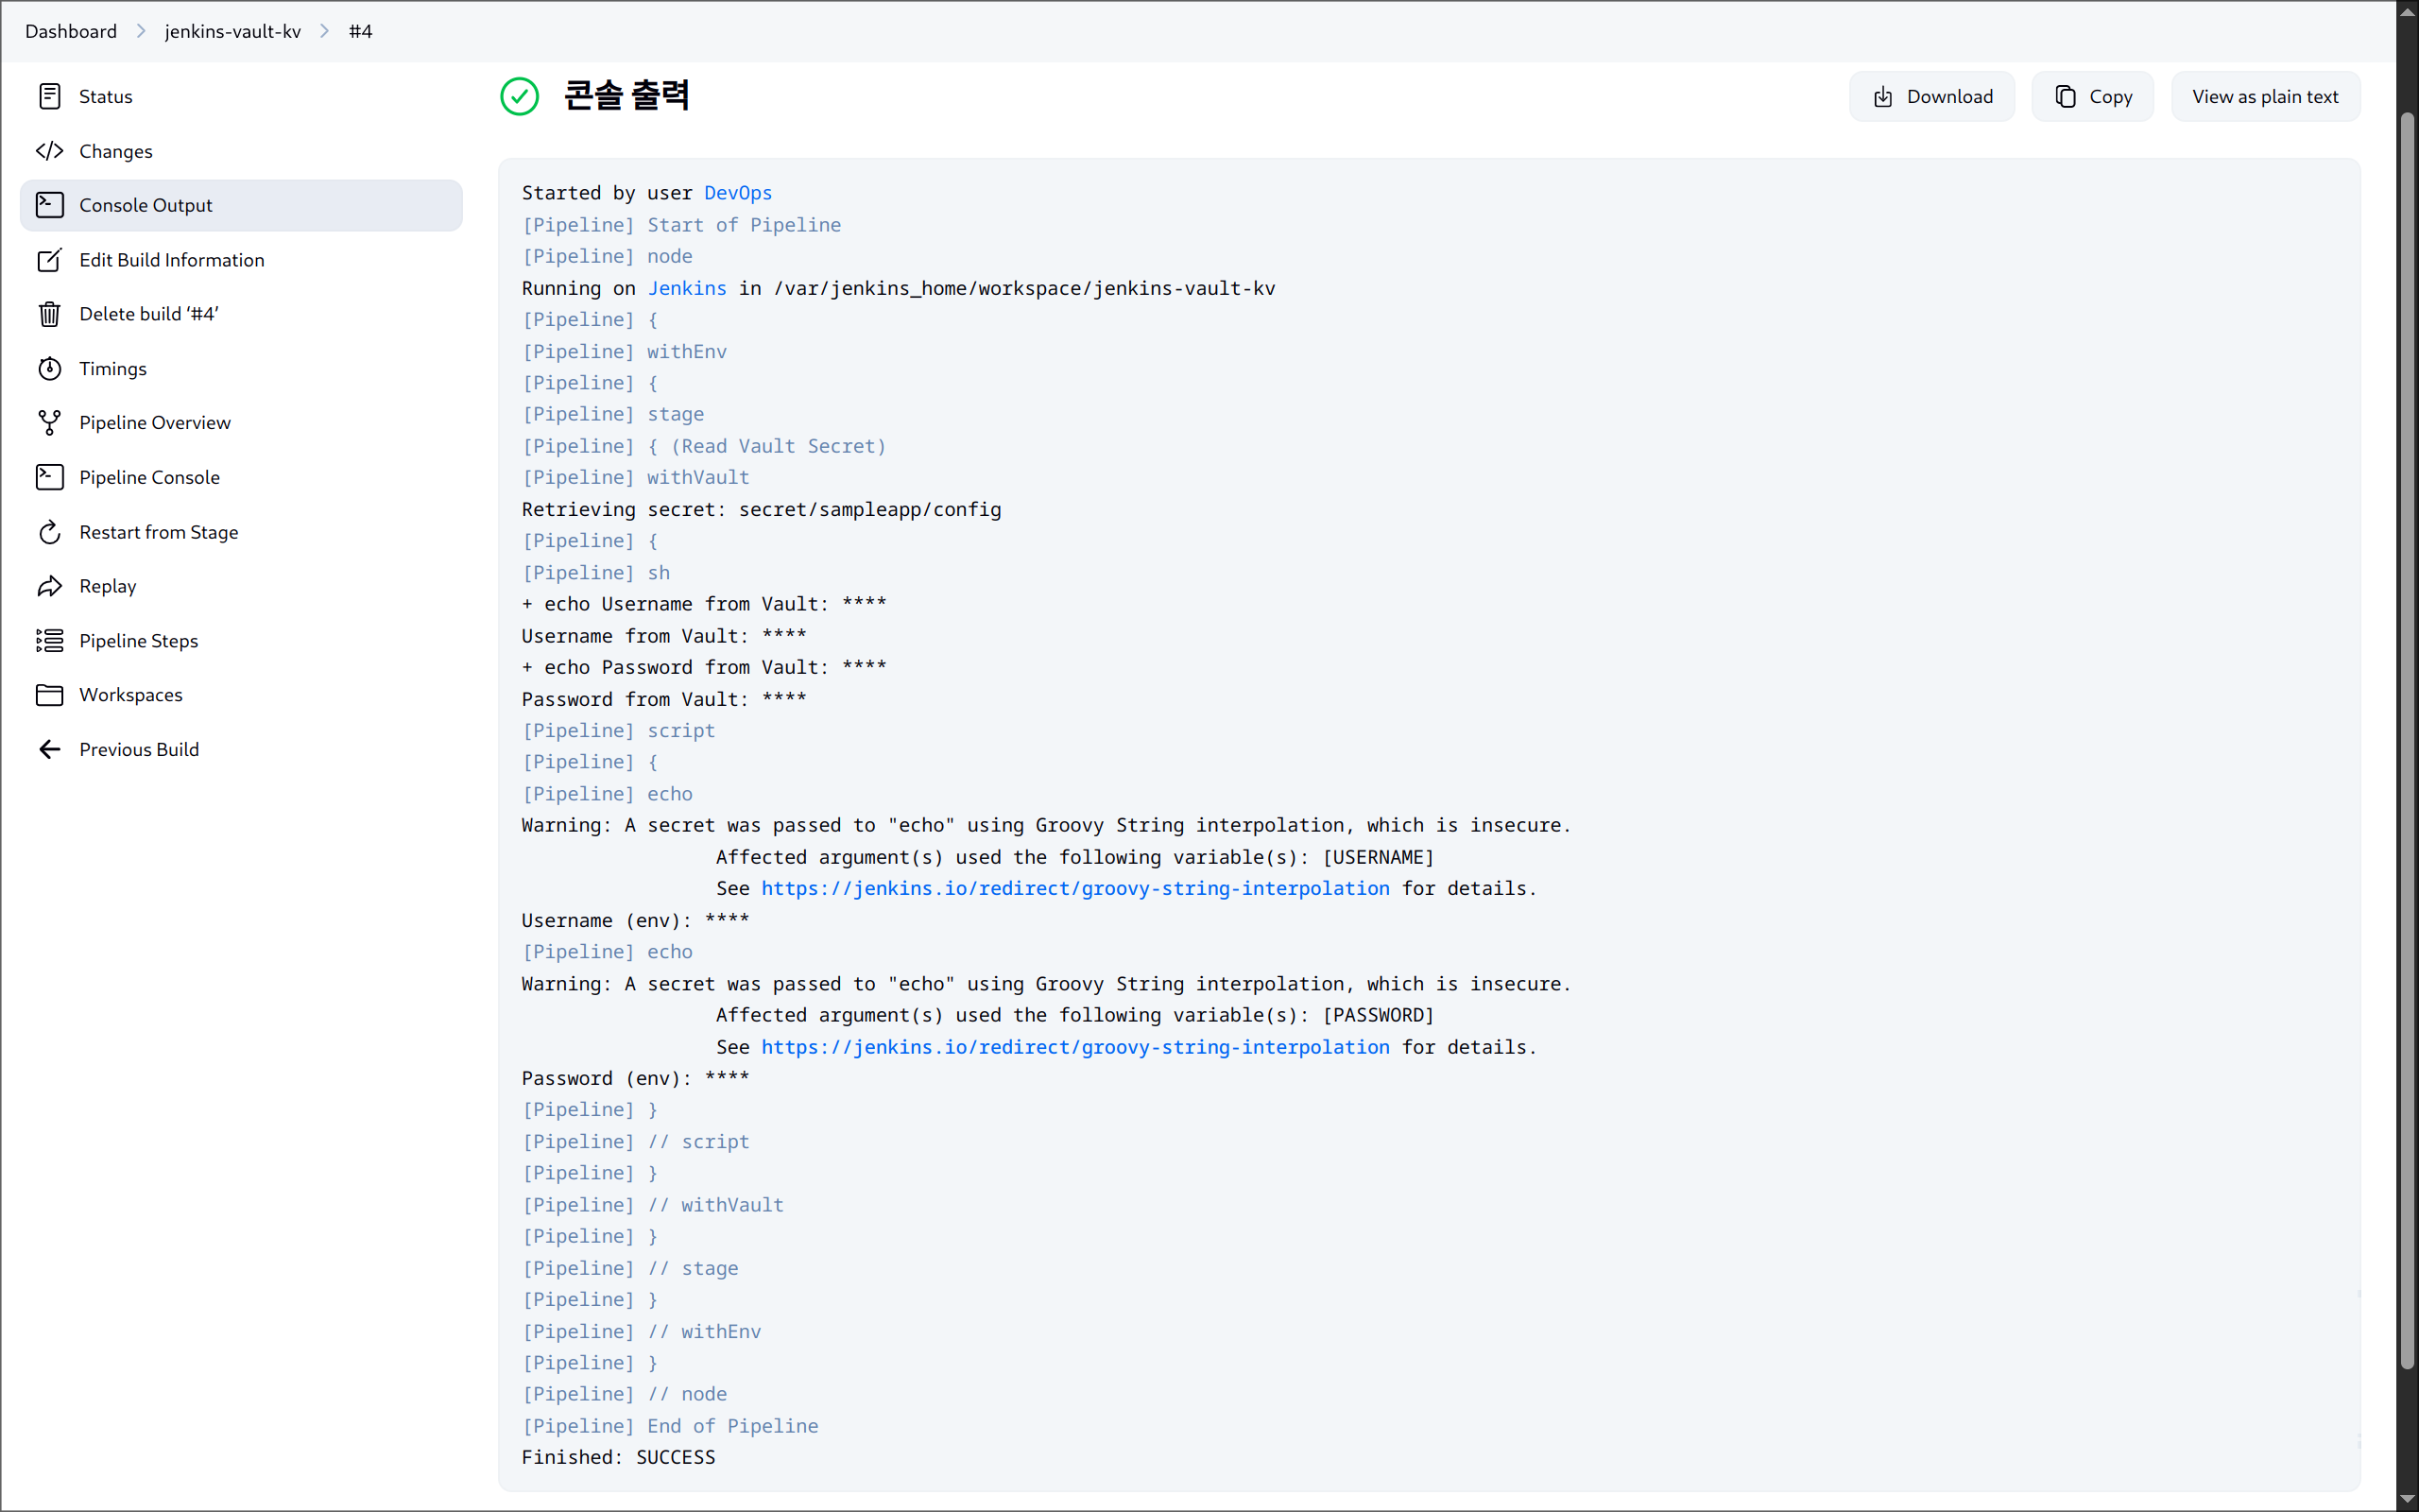This screenshot has height=1512, width=2419.
Task: Expand the chevron after jenkins-vault-kv breadcrumb
Action: (325, 31)
